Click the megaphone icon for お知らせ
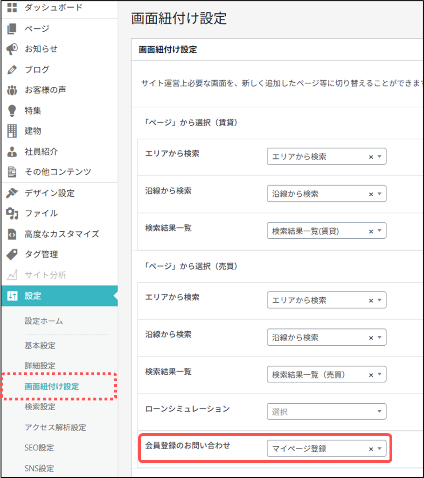Image resolution: width=424 pixels, height=478 pixels. pos(12,49)
